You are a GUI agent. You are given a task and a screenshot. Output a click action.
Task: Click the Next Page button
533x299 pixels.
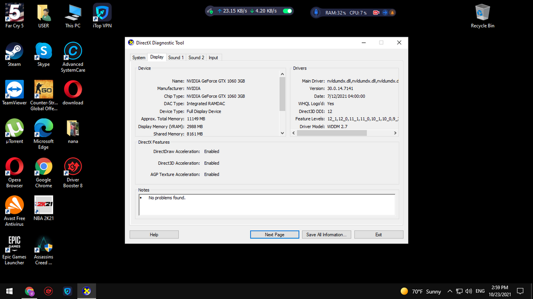pyautogui.click(x=275, y=235)
